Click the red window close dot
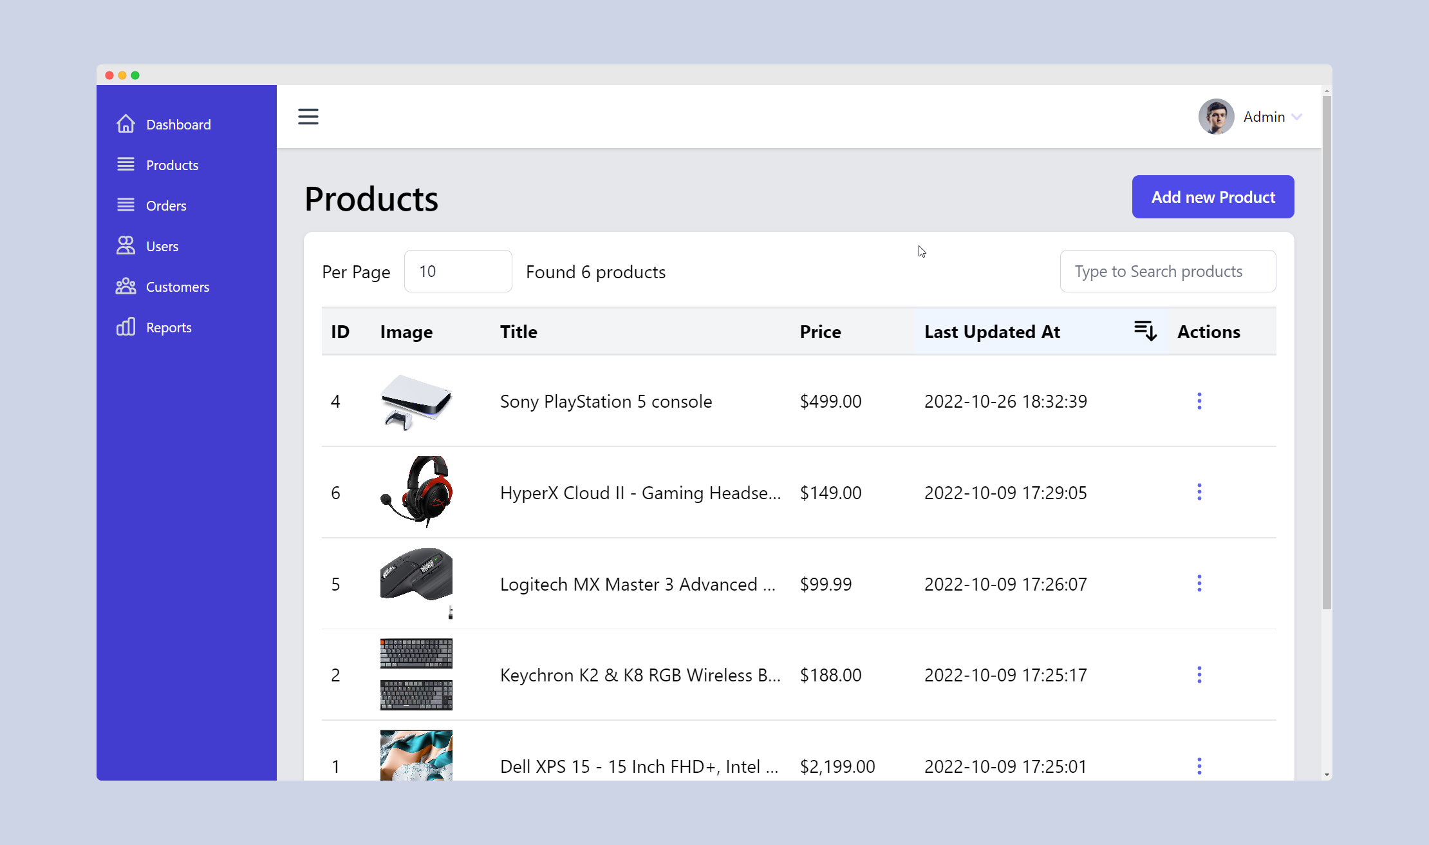The width and height of the screenshot is (1429, 845). 109,75
